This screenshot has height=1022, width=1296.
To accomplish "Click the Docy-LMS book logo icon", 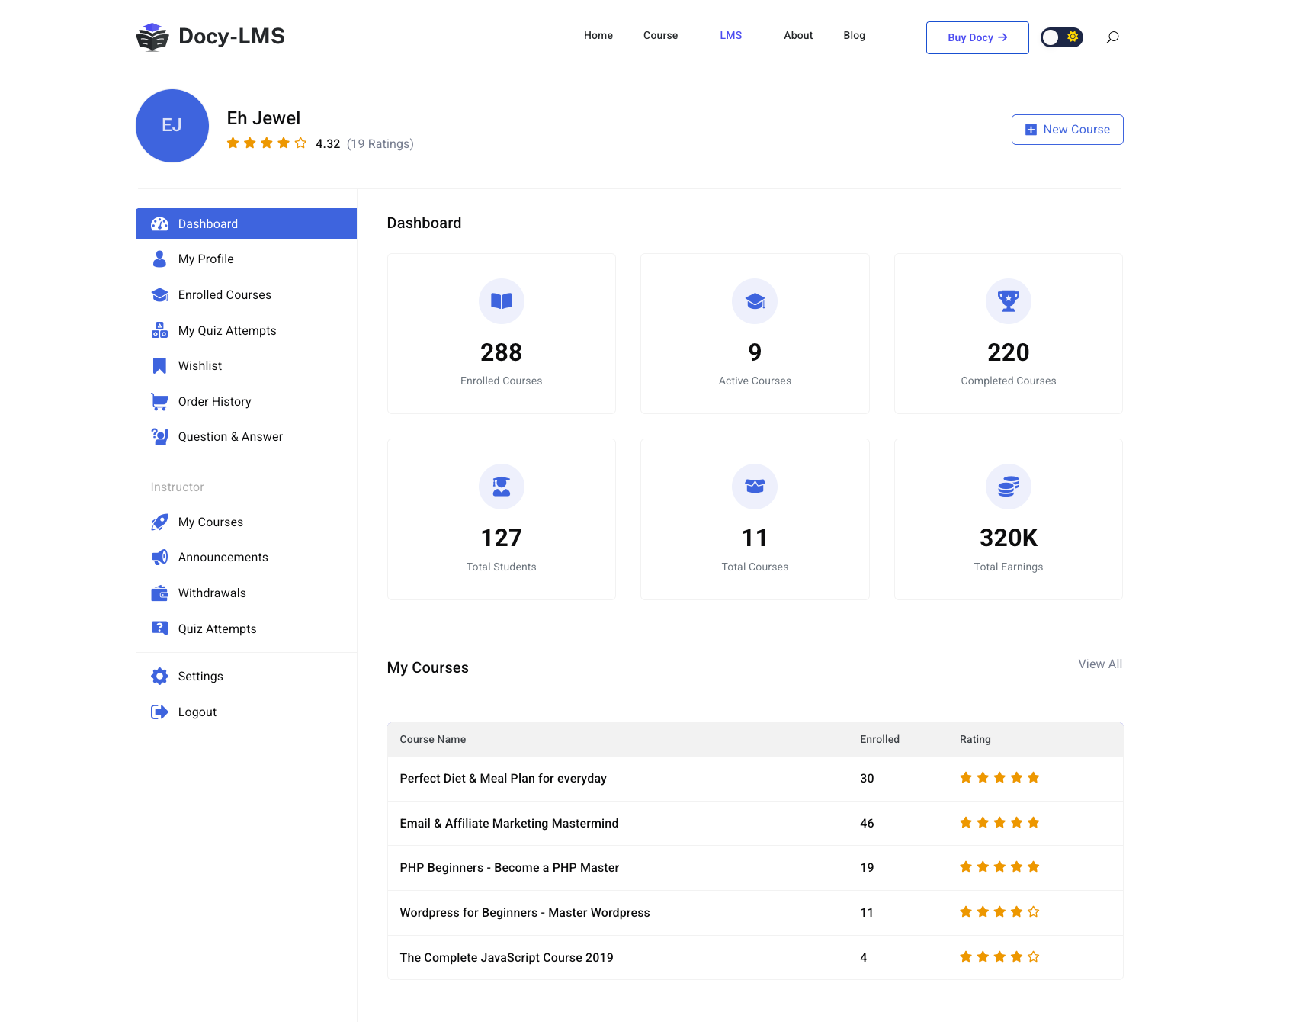I will tap(152, 37).
